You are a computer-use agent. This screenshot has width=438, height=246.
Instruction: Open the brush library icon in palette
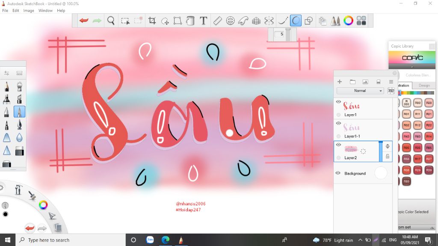[x=19, y=73]
